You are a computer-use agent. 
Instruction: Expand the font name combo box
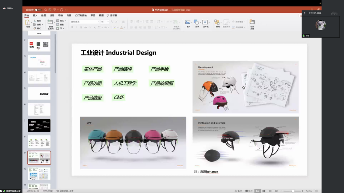98,22
